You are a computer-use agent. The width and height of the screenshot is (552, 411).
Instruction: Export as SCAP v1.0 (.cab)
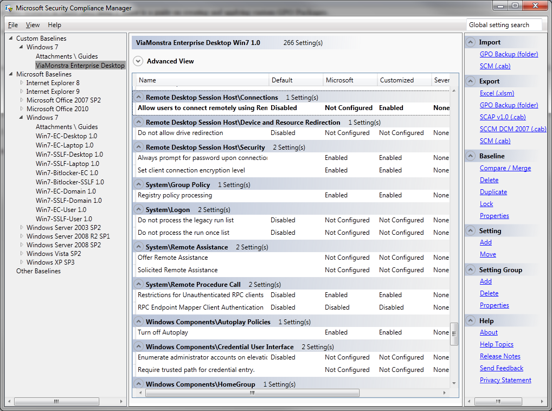502,117
